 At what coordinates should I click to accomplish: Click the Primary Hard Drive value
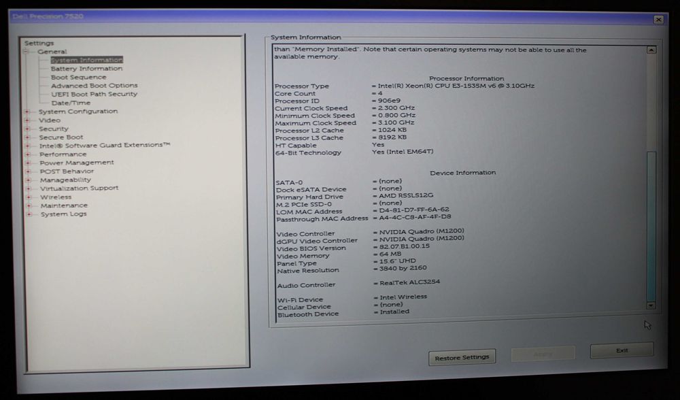(x=406, y=196)
